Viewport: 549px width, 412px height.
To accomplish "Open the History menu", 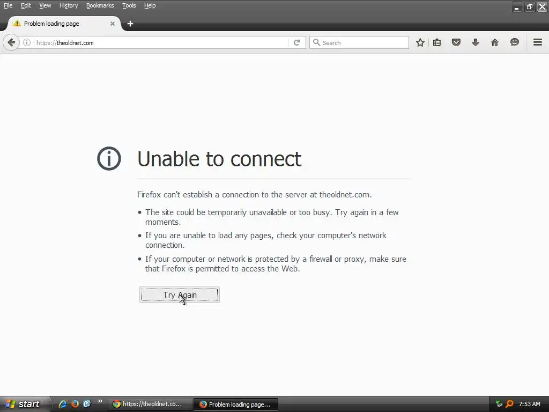I will click(68, 5).
